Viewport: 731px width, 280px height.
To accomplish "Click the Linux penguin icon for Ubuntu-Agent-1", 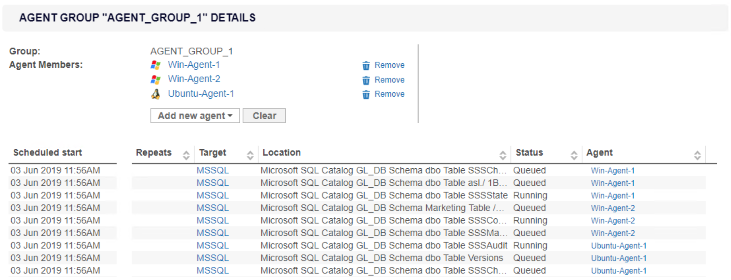I will [x=156, y=94].
